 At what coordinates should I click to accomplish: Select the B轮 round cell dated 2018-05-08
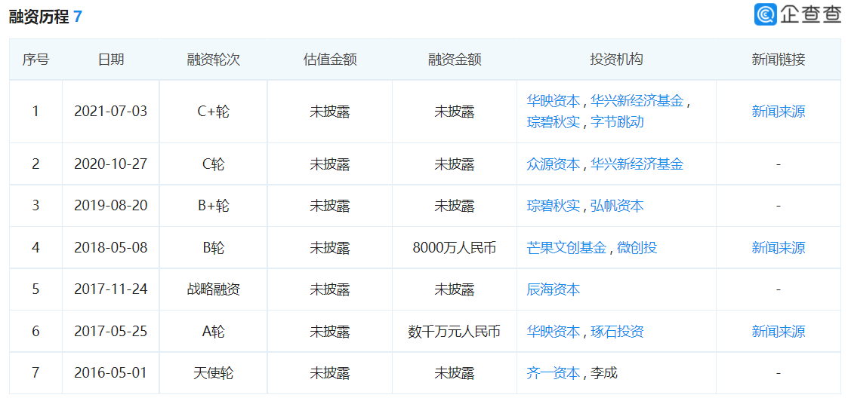point(213,247)
